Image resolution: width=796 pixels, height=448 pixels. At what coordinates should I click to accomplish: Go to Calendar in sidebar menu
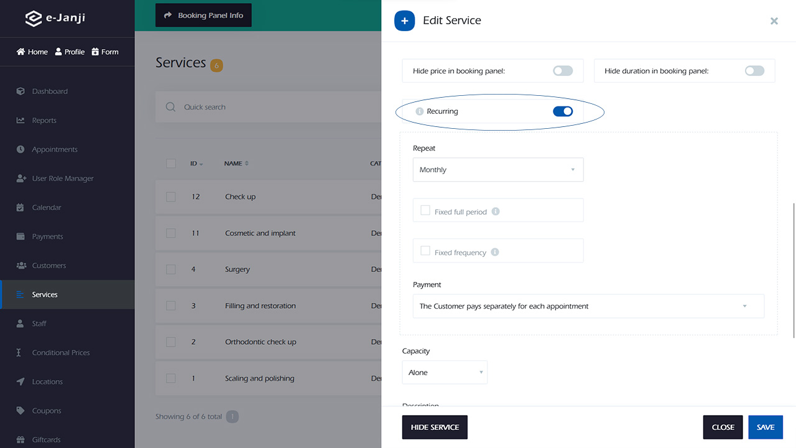[47, 208]
